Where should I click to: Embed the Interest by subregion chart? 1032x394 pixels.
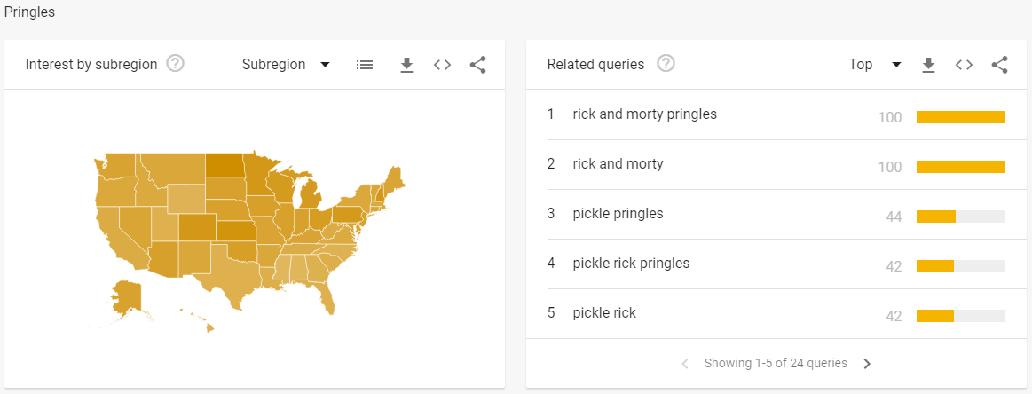coord(442,65)
